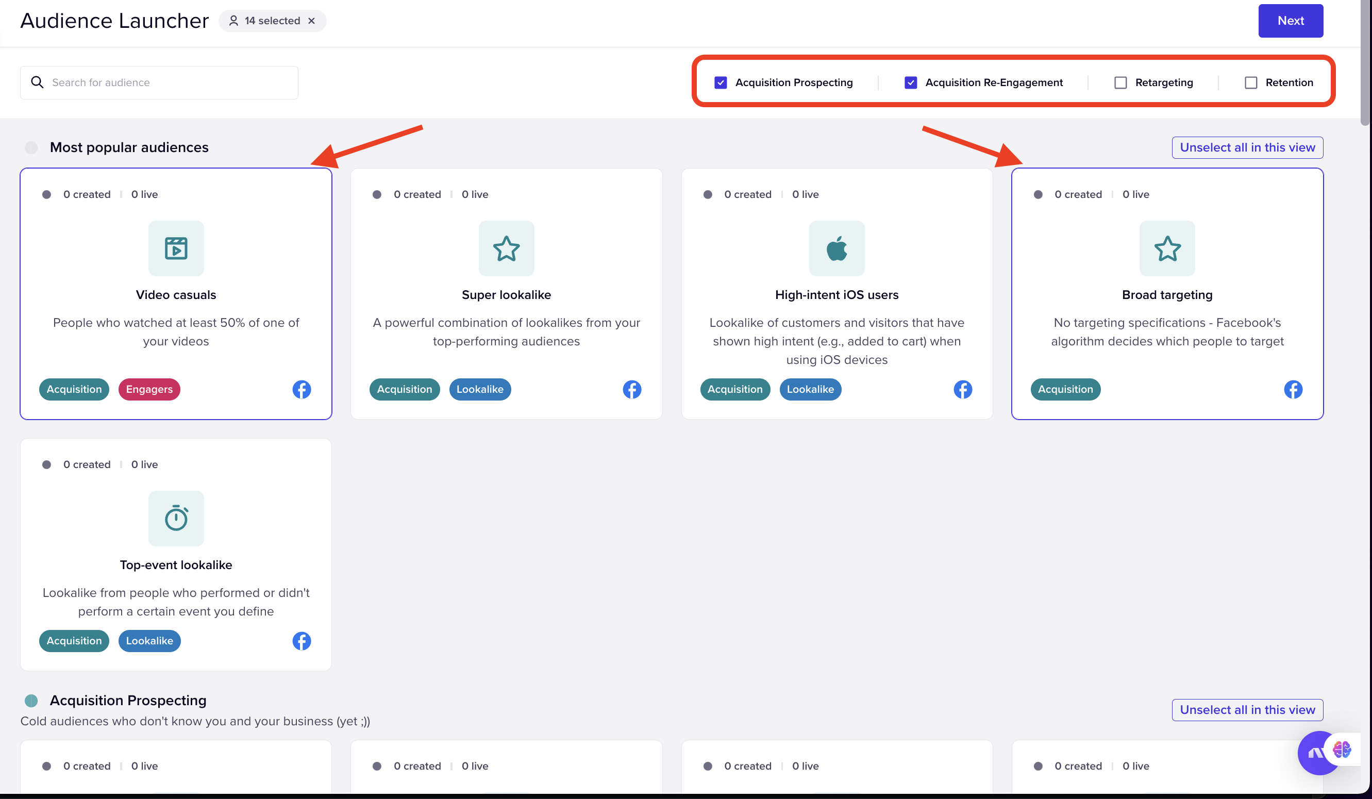
Task: Unselect all in Most popular audiences view
Action: click(1247, 147)
